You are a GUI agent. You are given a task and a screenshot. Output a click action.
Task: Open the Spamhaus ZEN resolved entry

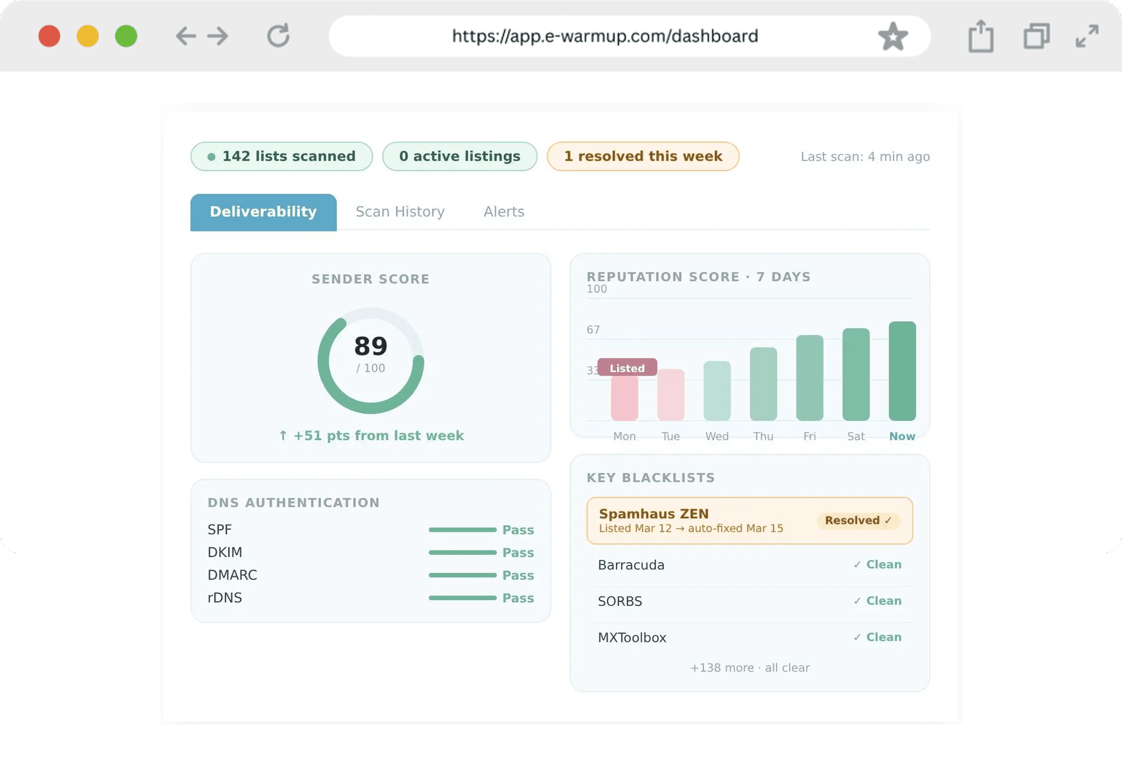pos(749,521)
